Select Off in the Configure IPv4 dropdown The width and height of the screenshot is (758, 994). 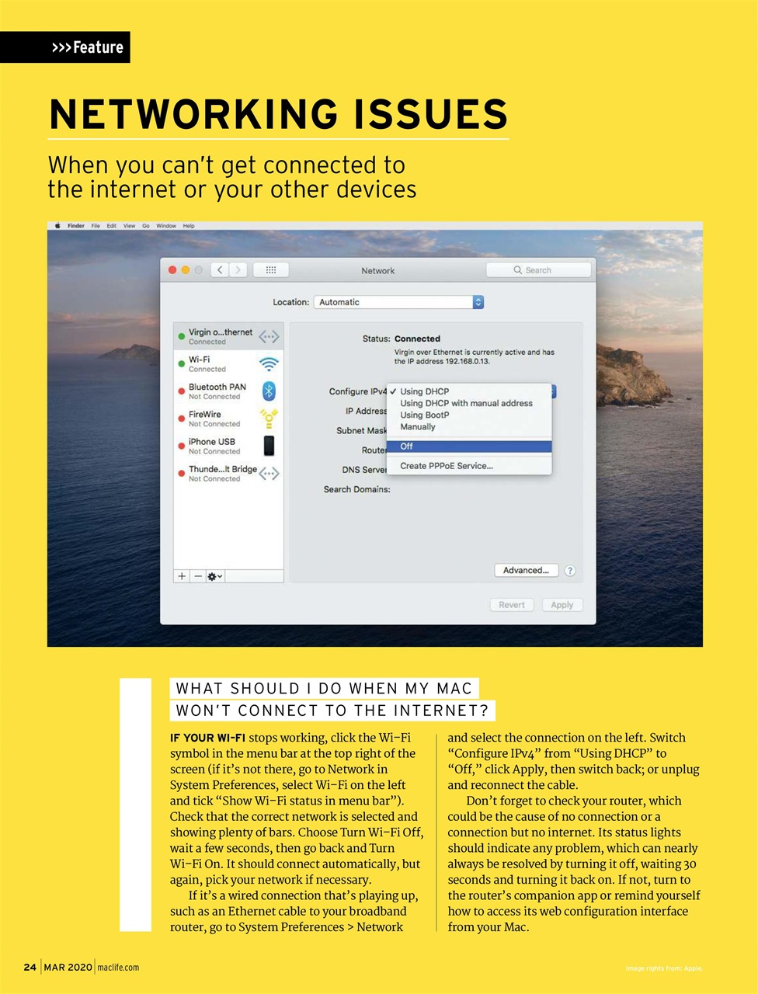click(x=409, y=446)
